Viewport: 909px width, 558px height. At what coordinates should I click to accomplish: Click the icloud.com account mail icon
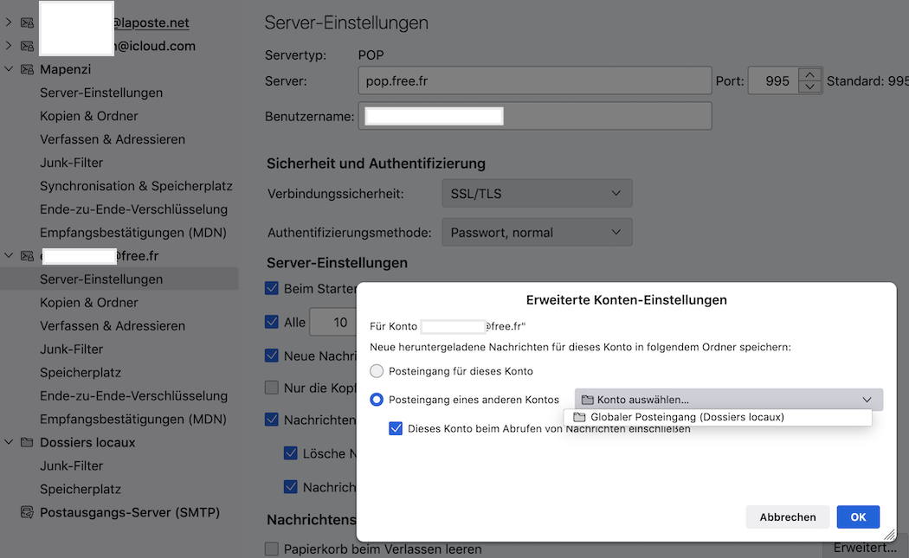tap(27, 46)
